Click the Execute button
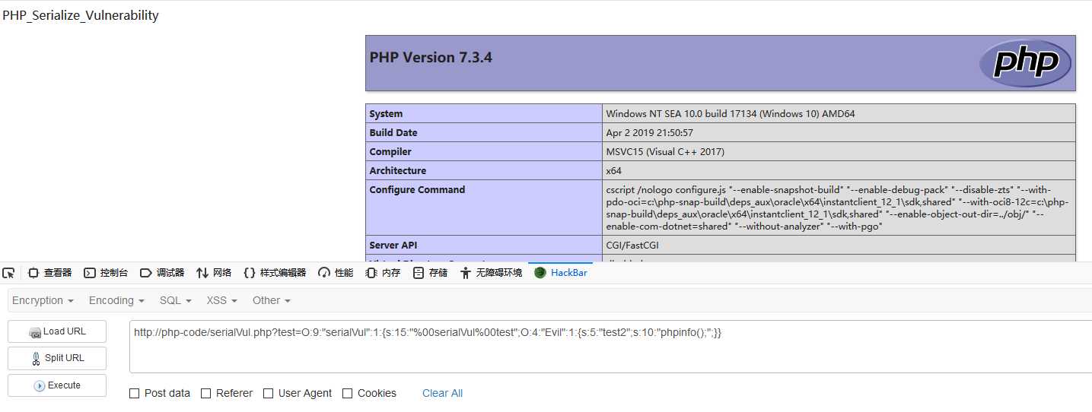Screen dimensions: 1092x412 coord(57,385)
